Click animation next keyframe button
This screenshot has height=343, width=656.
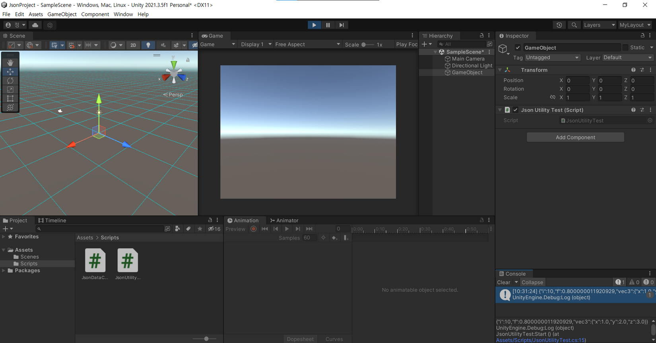coord(298,229)
